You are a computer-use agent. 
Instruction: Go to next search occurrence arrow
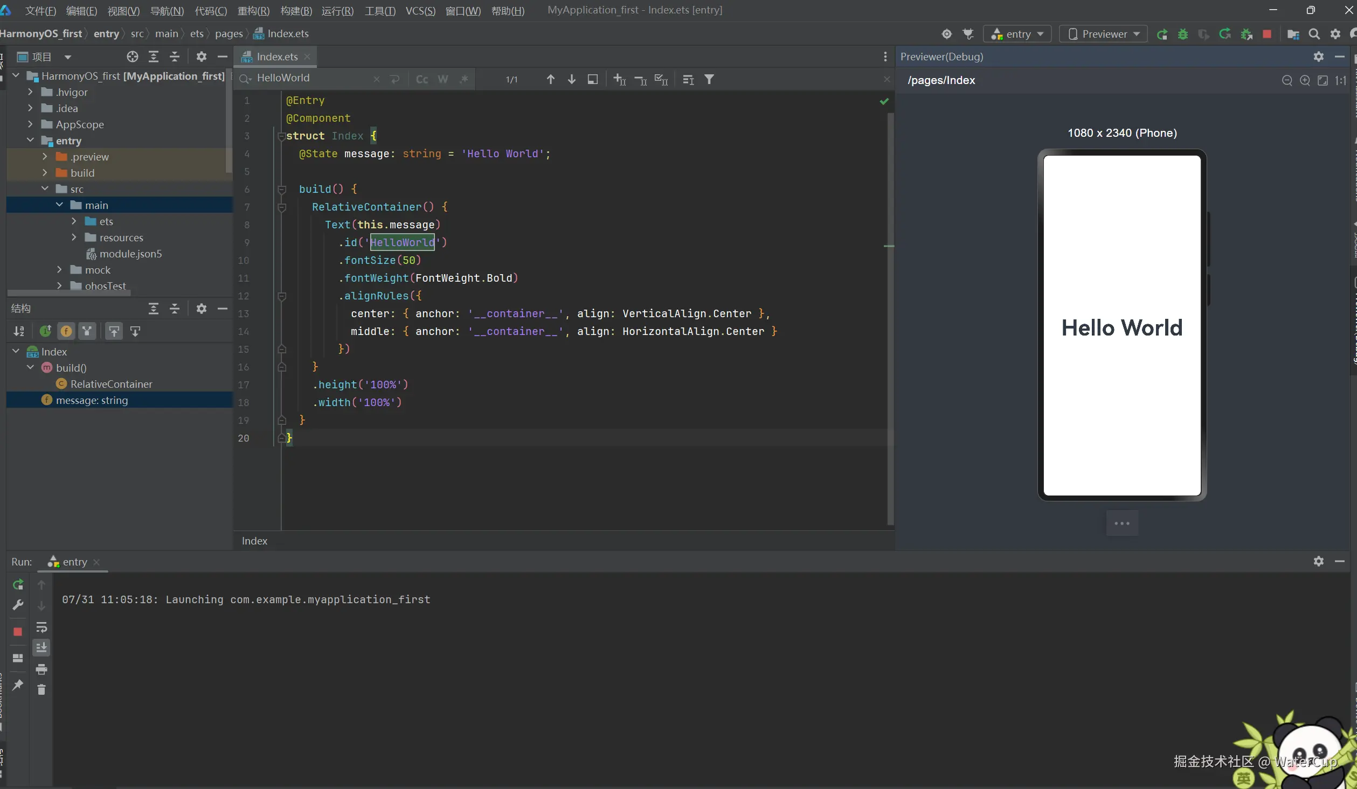pos(571,79)
